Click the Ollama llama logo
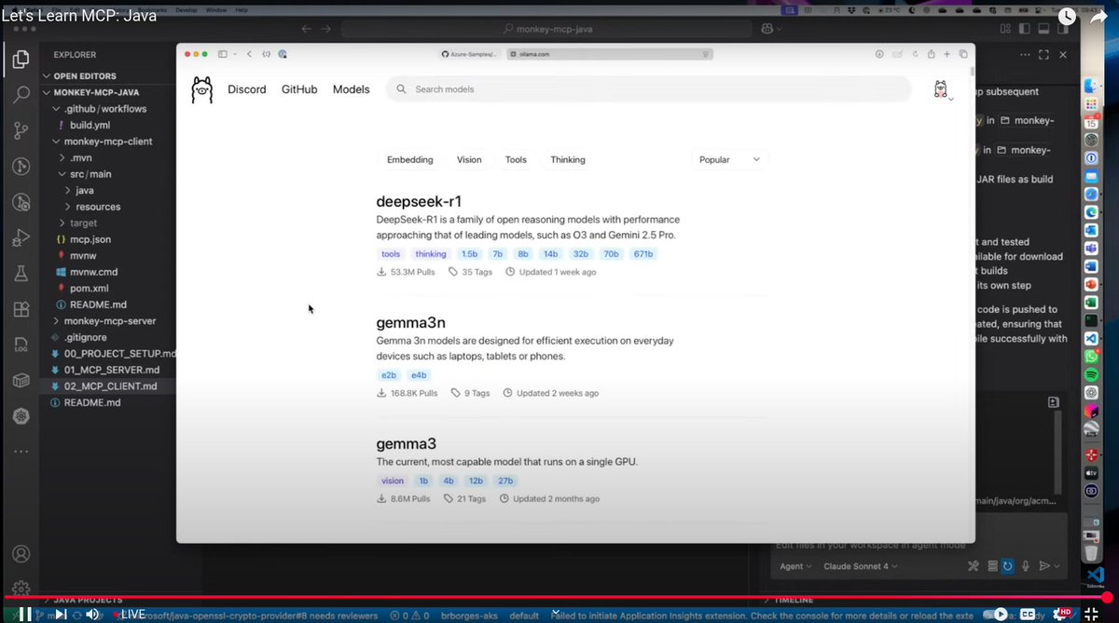Screen dimensions: 1119x623 [x=201, y=88]
